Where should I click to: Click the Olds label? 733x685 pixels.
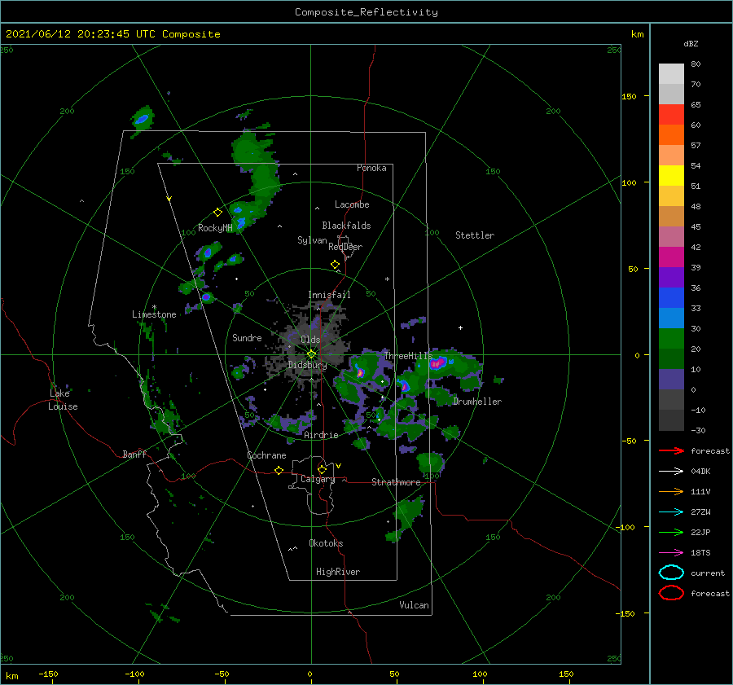tap(310, 340)
